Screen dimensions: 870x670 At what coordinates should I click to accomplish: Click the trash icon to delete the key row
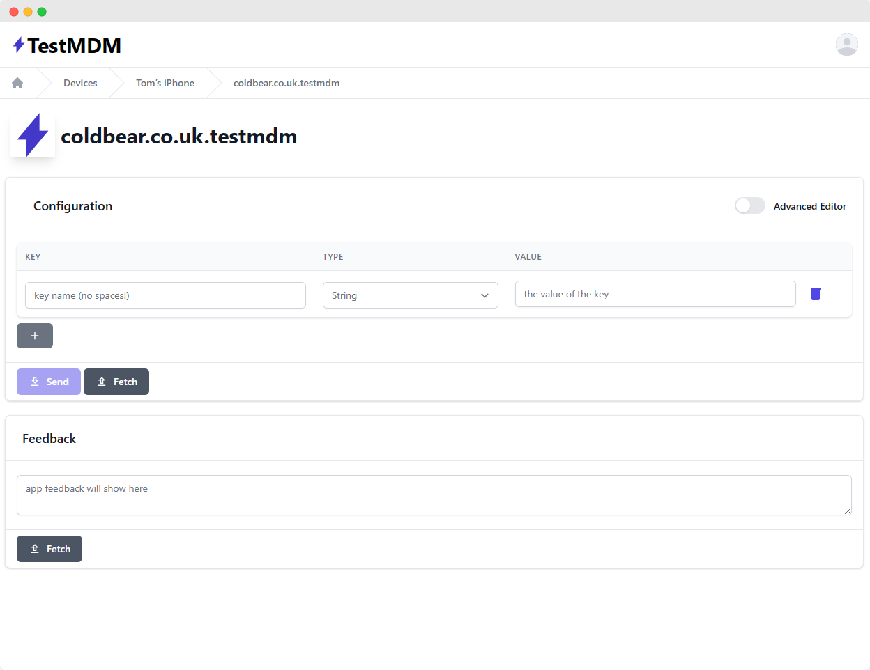click(816, 294)
